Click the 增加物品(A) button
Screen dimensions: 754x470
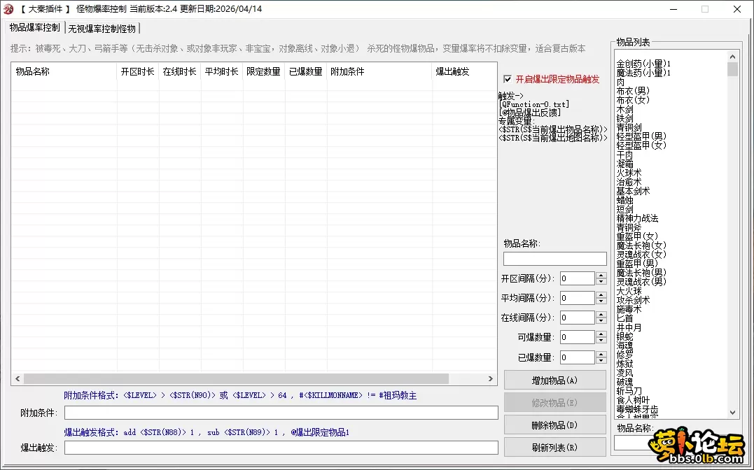[x=555, y=380]
